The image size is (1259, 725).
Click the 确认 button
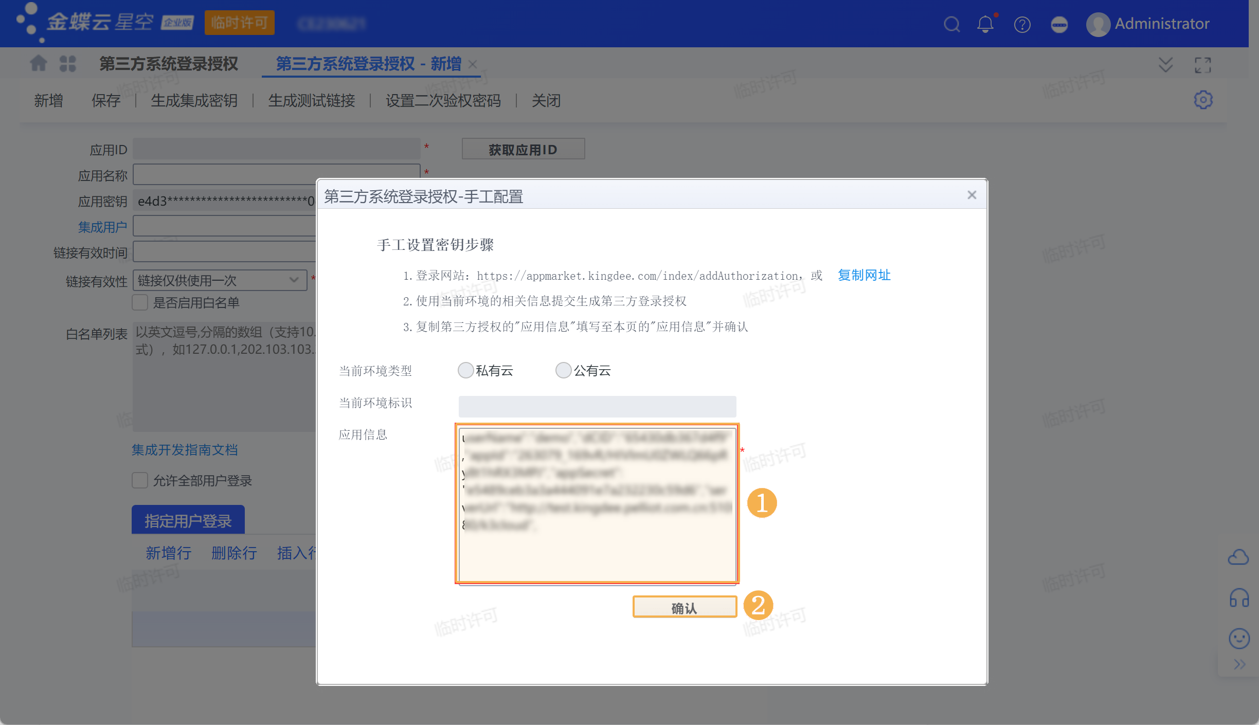coord(684,608)
